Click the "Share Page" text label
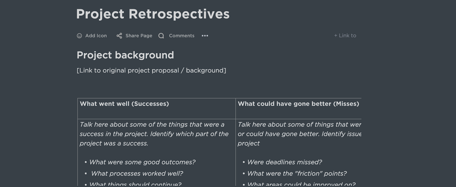Viewport: 456px width, 187px height. [x=139, y=36]
